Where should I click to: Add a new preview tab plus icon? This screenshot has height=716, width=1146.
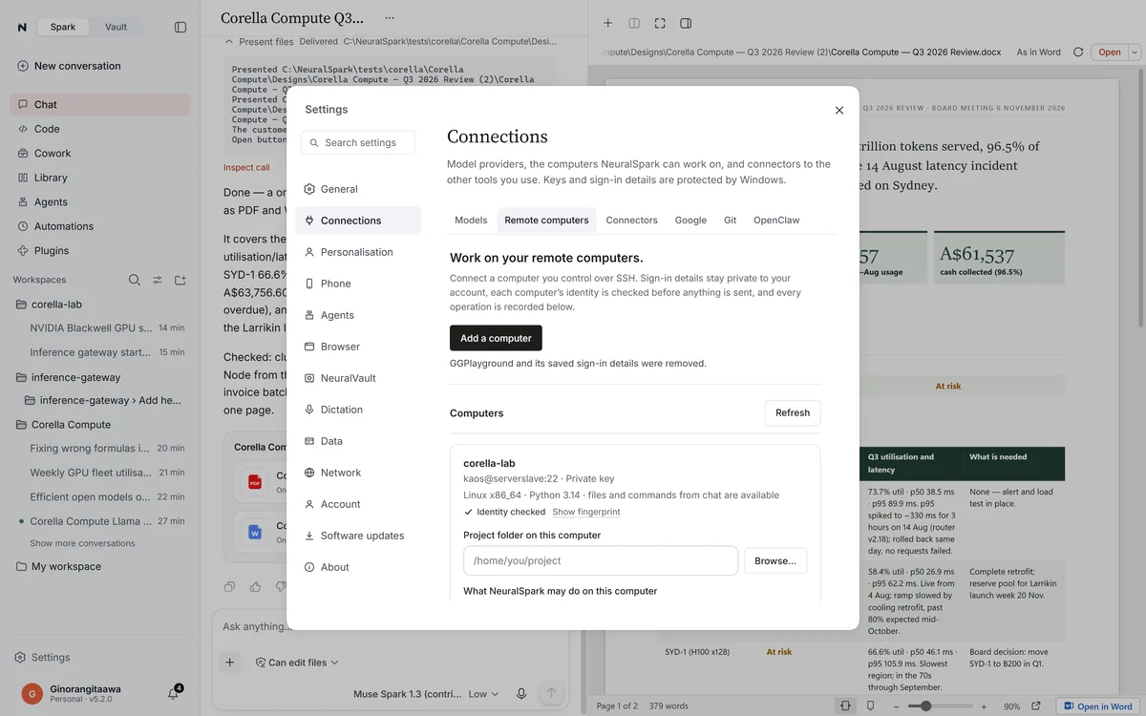pyautogui.click(x=607, y=23)
